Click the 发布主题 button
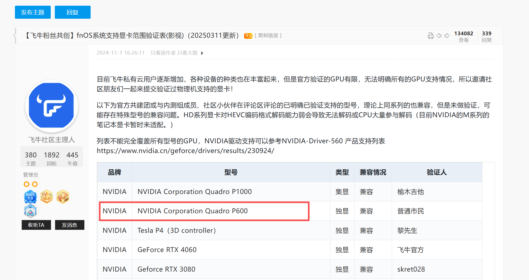Viewport: 529px width, 280px height. pos(33,12)
